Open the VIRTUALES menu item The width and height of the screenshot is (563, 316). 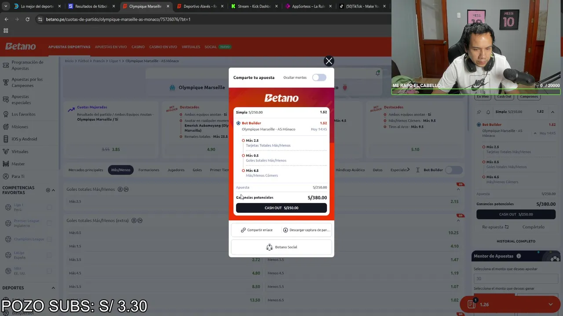191,47
